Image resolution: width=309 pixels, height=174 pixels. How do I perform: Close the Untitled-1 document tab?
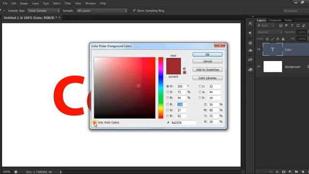click(x=59, y=17)
